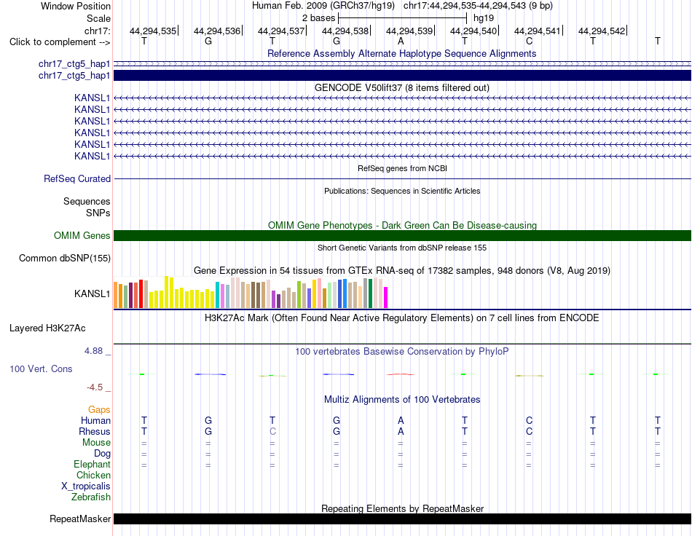
Task: Click the Dog row label in Multiz
Action: [x=102, y=454]
